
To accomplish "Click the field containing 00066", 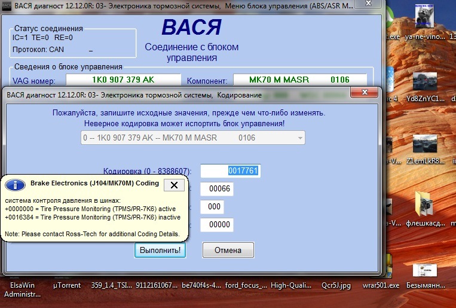I will pos(217,188).
